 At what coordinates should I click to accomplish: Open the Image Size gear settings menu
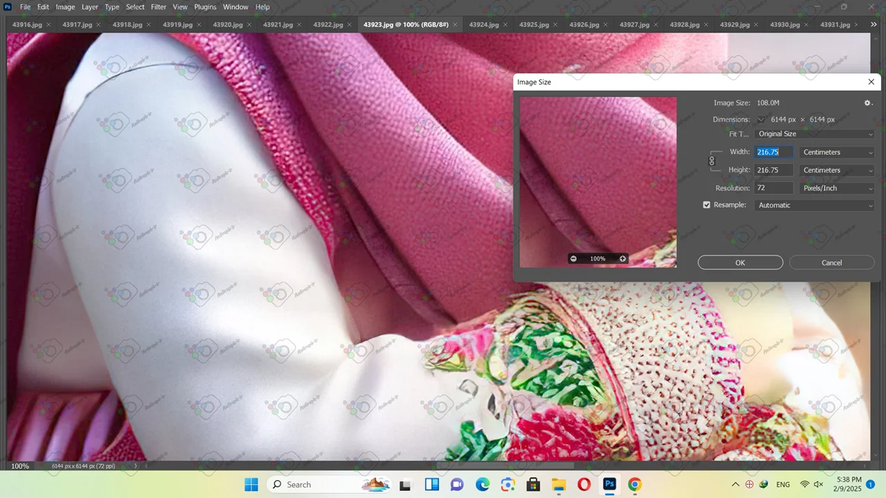tap(867, 103)
